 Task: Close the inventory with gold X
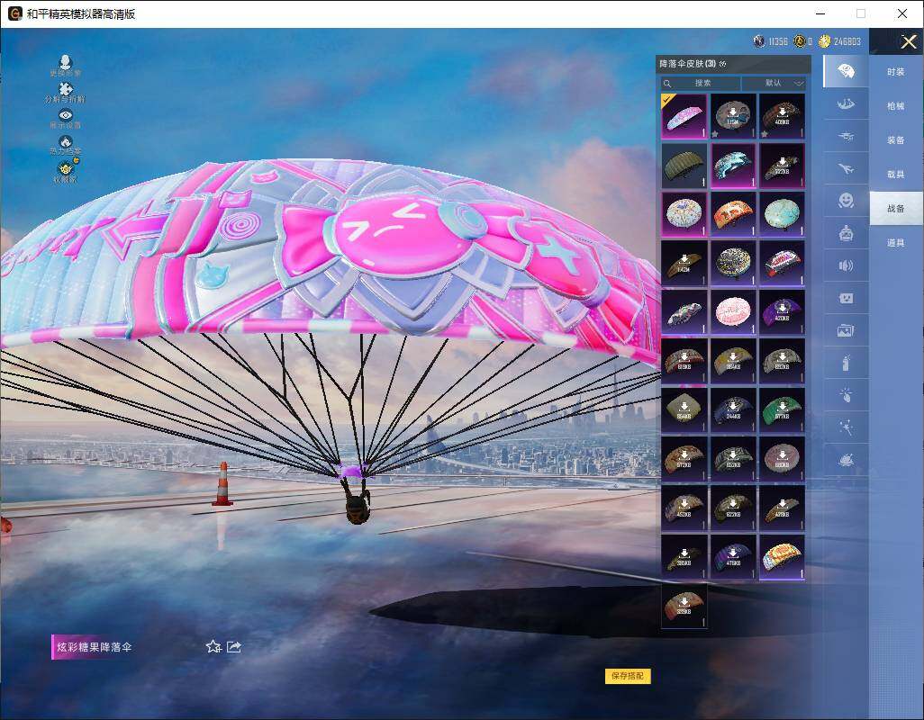(x=908, y=41)
